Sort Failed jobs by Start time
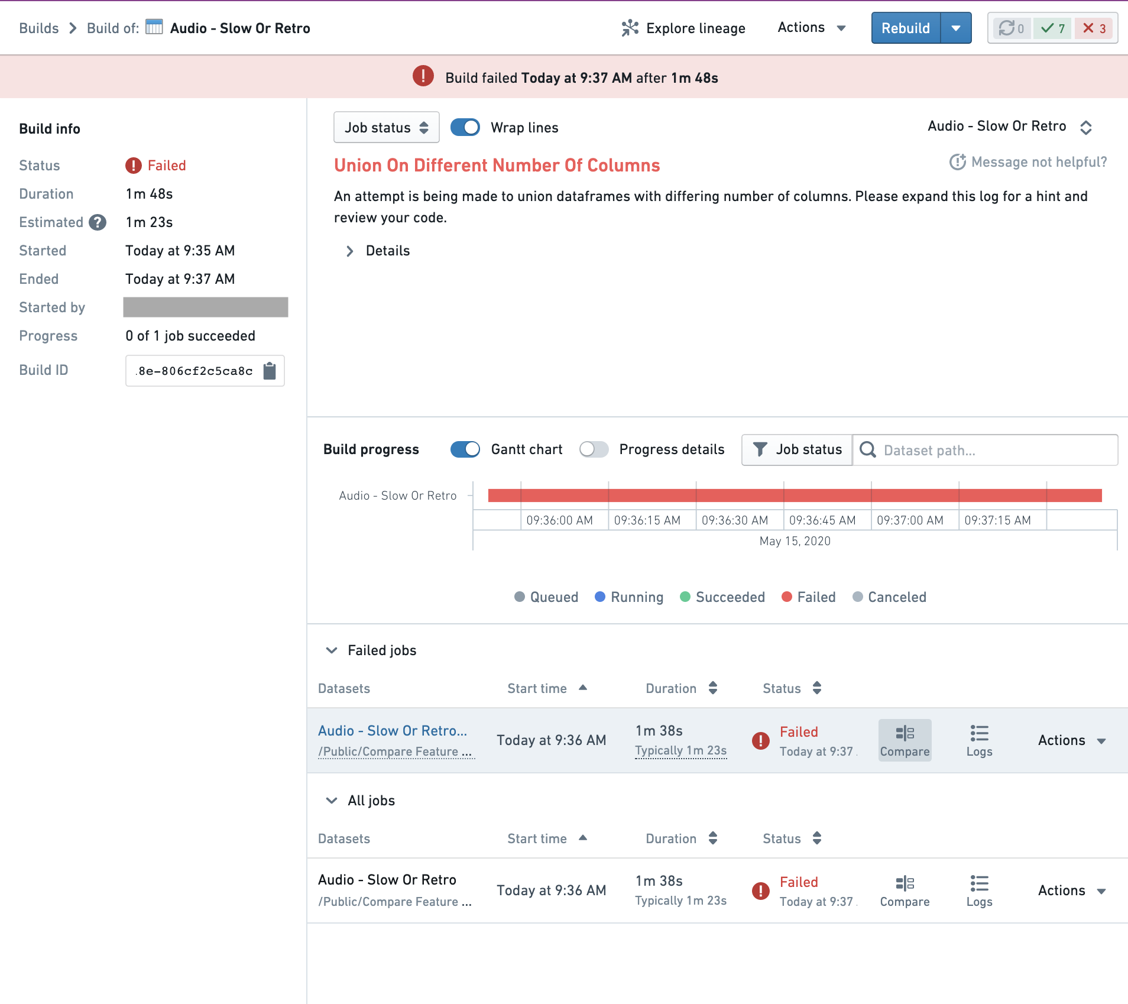1128x1004 pixels. pos(547,688)
